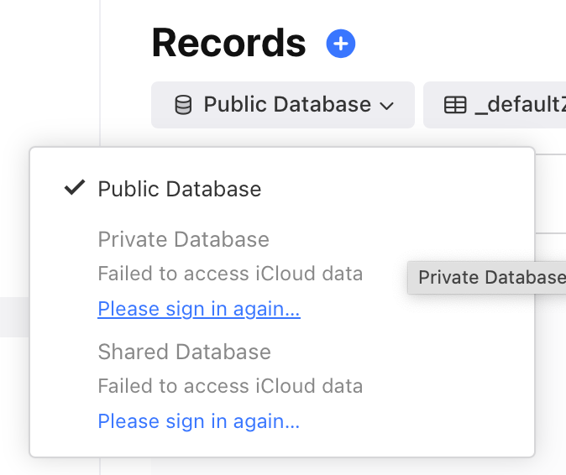Image resolution: width=566 pixels, height=475 pixels.
Task: Select the checked Public Database menu option
Action: (x=180, y=189)
